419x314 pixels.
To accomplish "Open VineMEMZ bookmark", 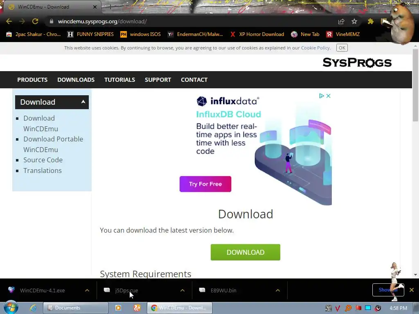I will pyautogui.click(x=343, y=34).
